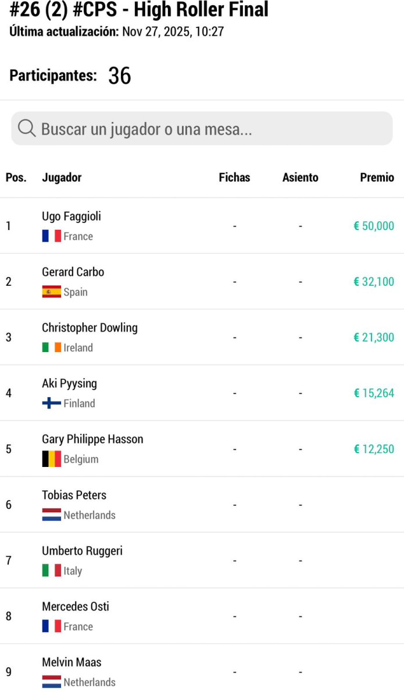This screenshot has width=404, height=697.
Task: Open player Christopher Dowling
Action: 90,328
